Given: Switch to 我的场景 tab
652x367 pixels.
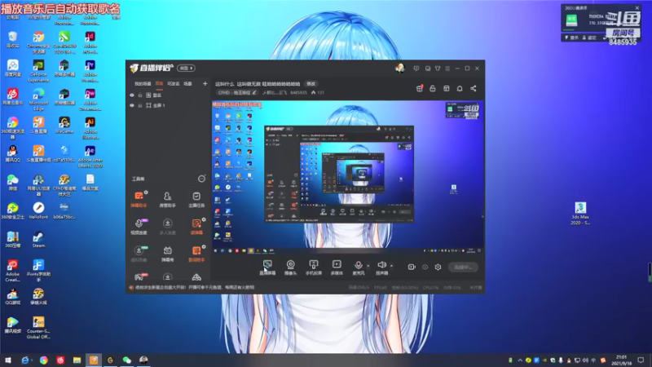Looking at the screenshot, I should pyautogui.click(x=143, y=84).
